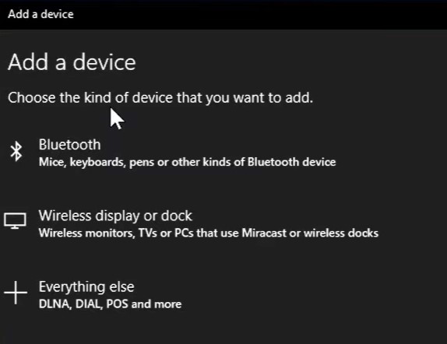Image resolution: width=447 pixels, height=344 pixels.
Task: Click the plus icon for Everything else
Action: pyautogui.click(x=16, y=293)
